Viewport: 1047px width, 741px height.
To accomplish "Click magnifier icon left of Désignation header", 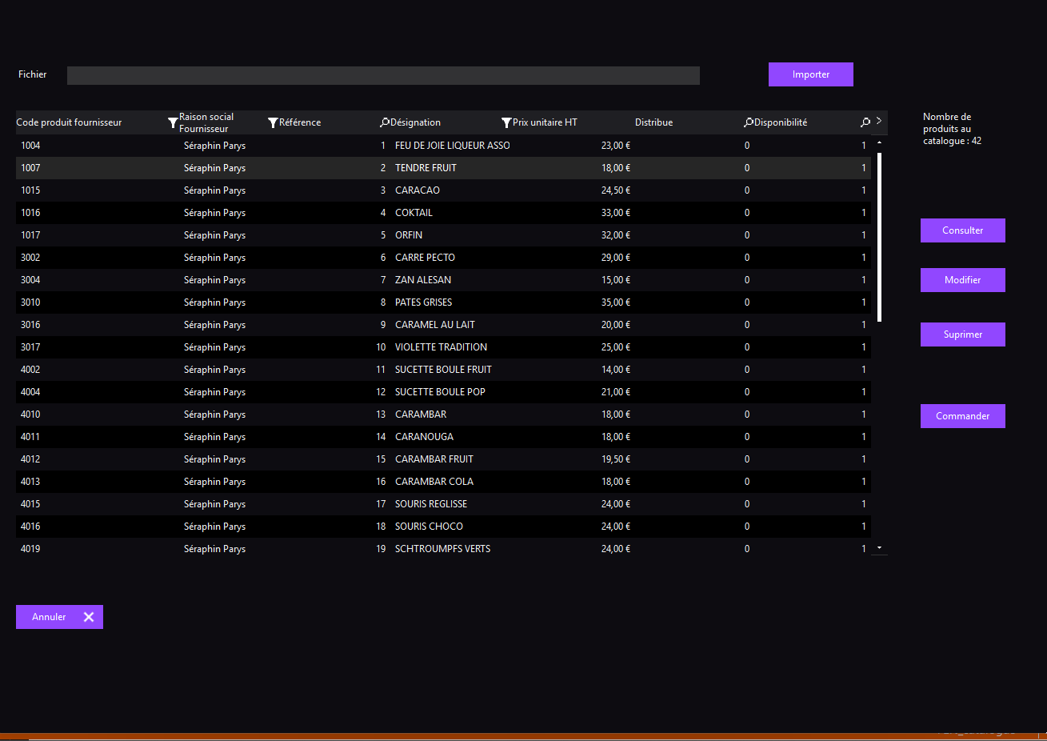I will pyautogui.click(x=385, y=122).
